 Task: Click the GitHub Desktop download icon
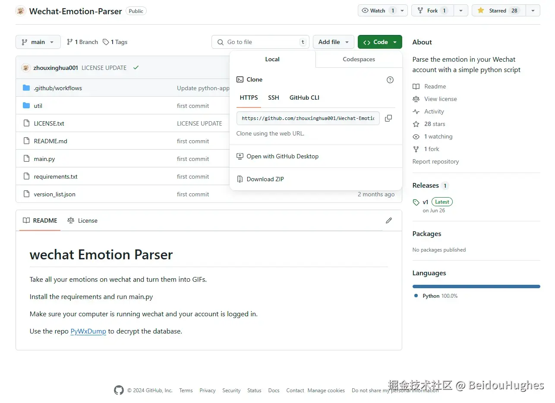[x=240, y=156]
